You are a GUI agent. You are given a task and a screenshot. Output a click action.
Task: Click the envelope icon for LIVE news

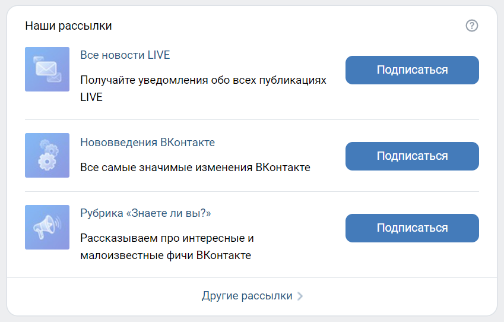47,69
